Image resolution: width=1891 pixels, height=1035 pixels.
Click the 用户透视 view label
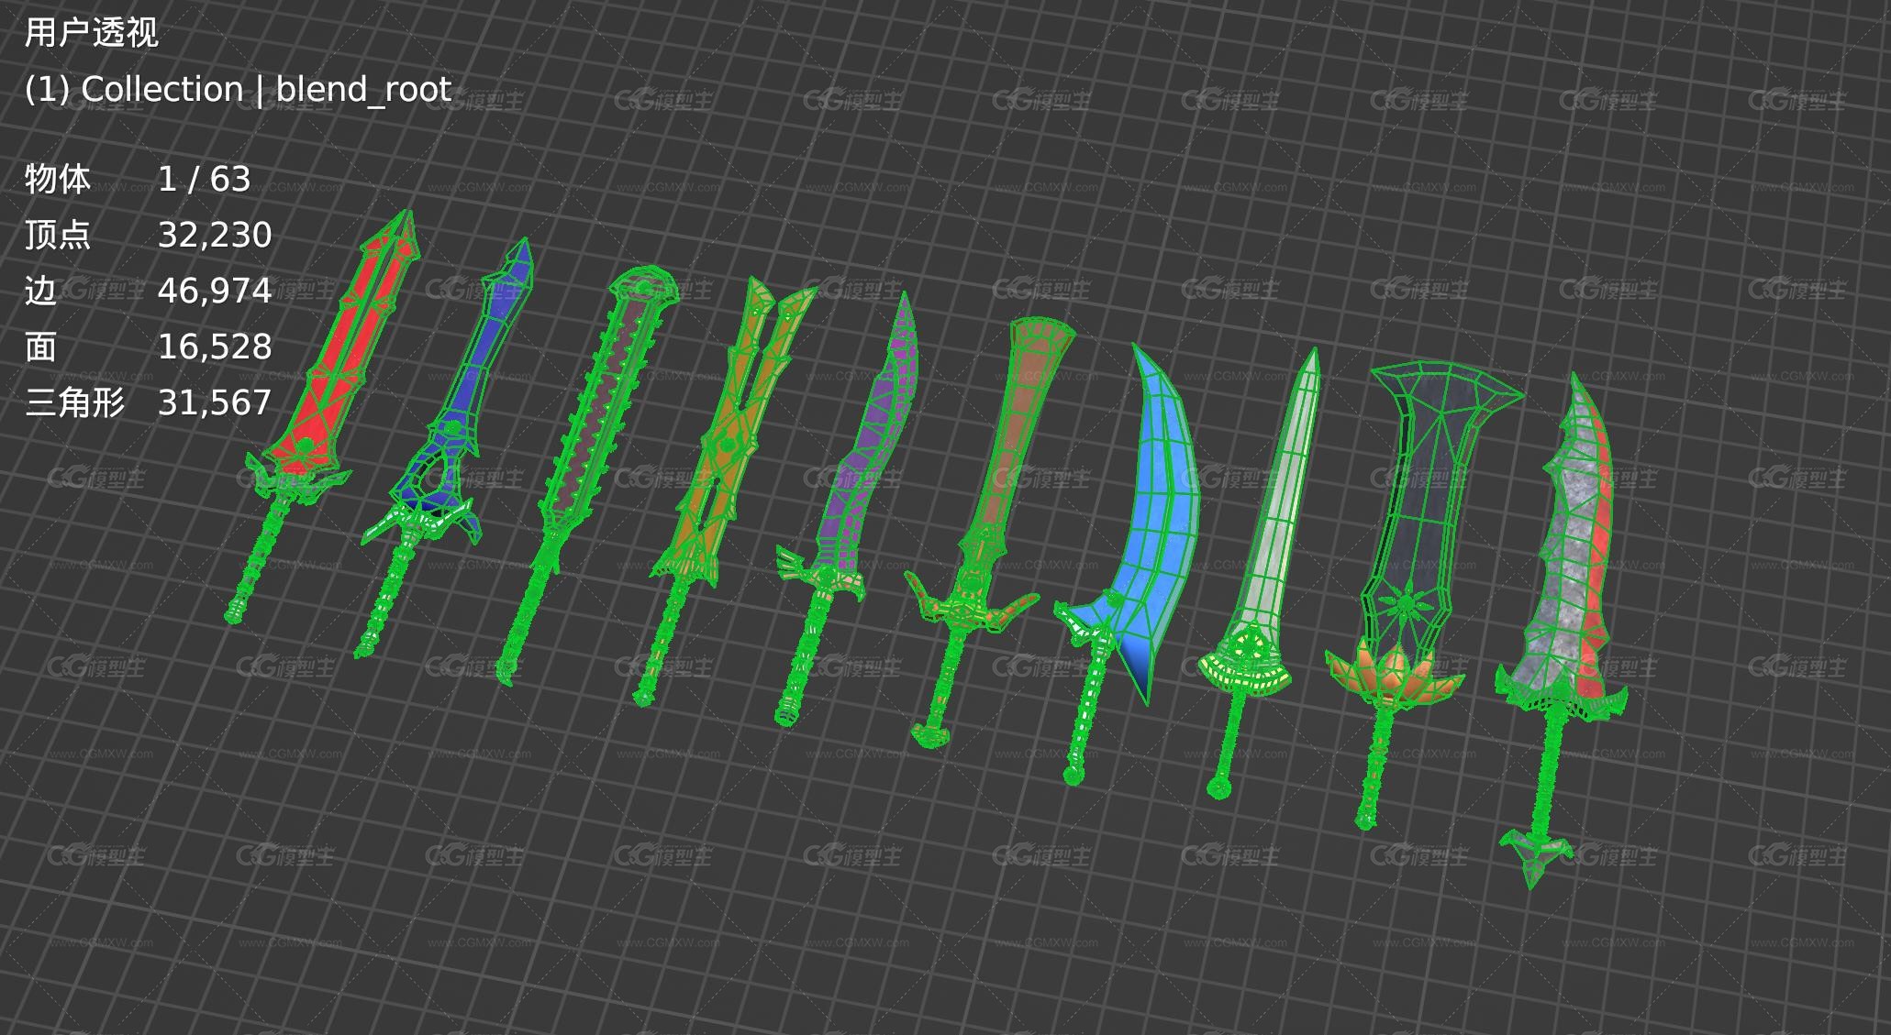[91, 33]
